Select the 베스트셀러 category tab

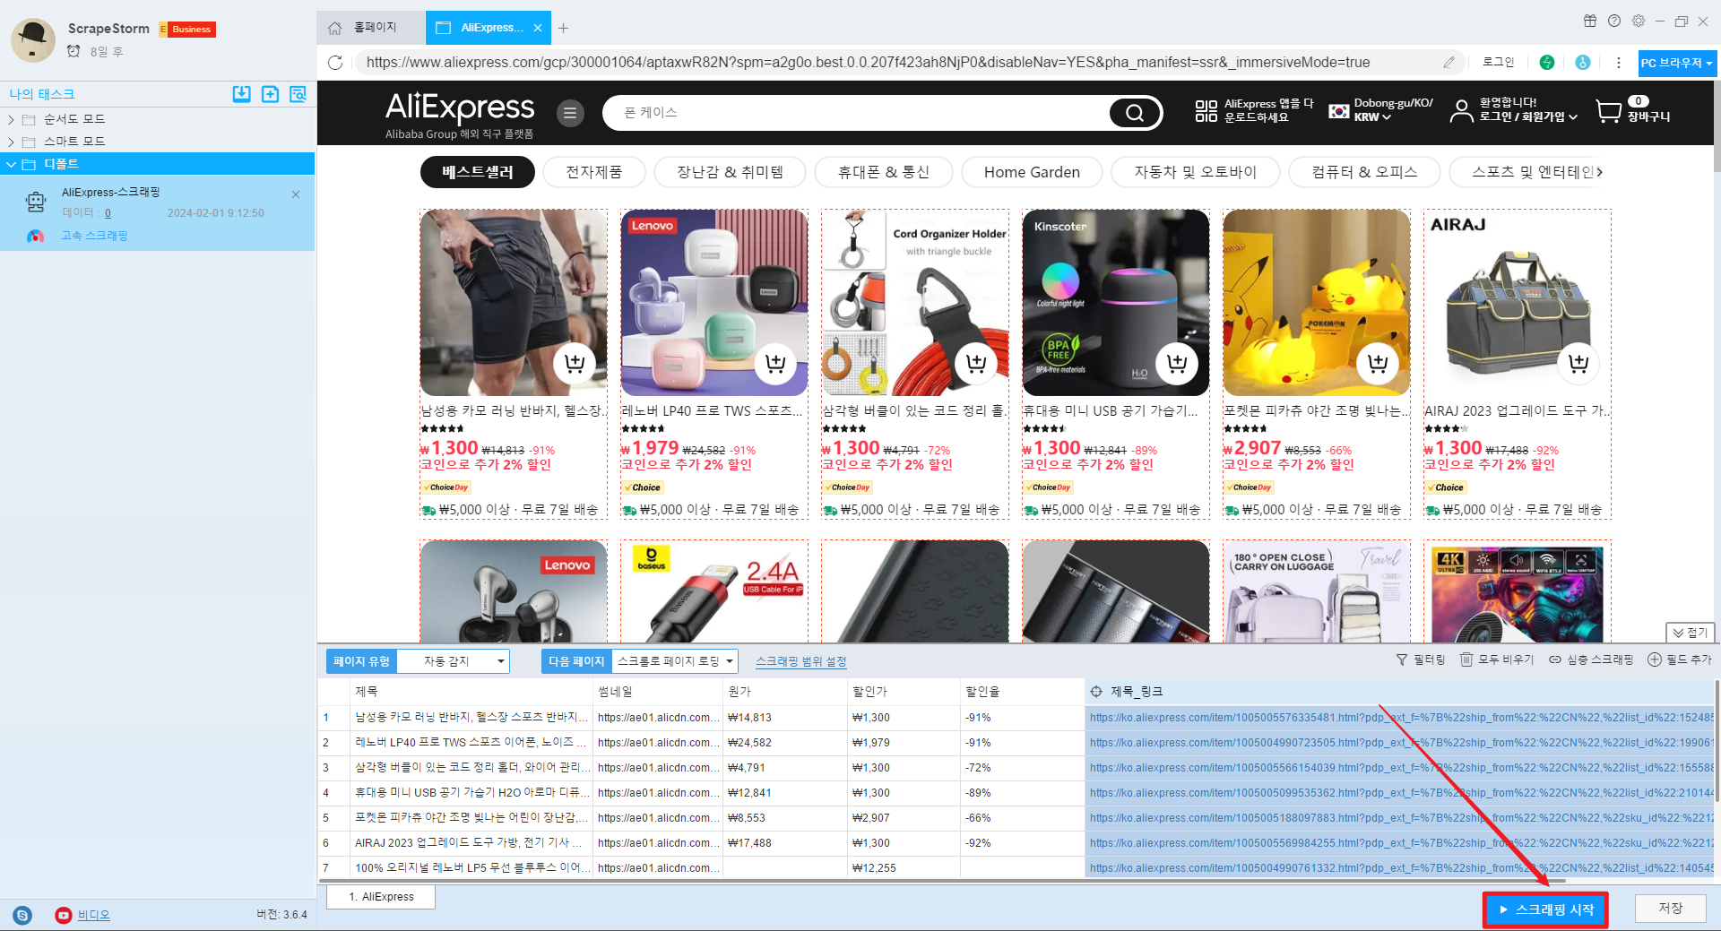click(478, 172)
